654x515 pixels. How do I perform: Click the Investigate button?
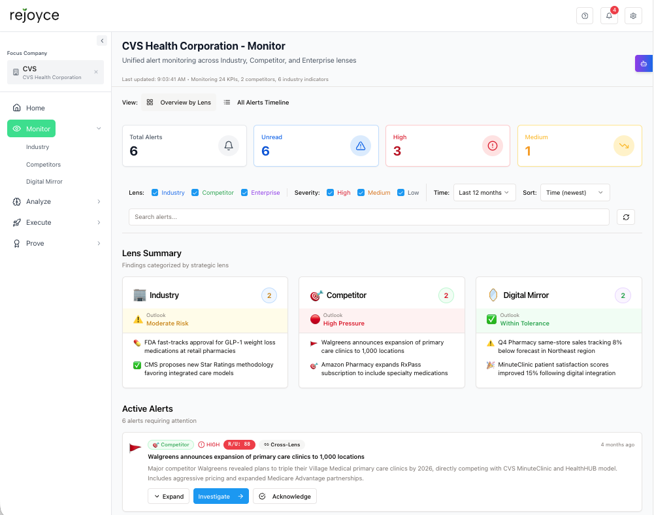coord(221,496)
